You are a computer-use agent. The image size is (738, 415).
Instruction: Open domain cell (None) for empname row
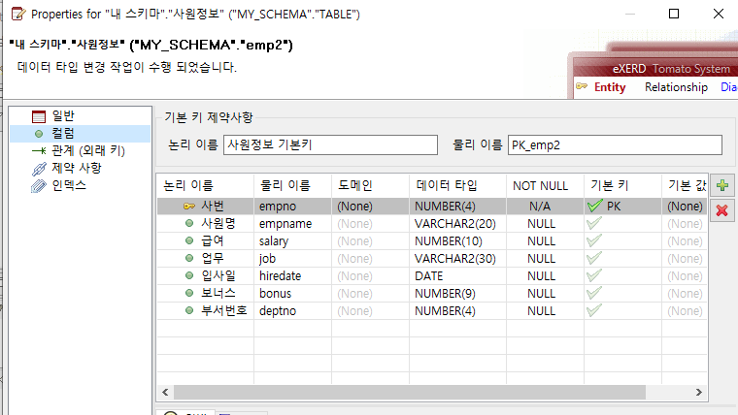pyautogui.click(x=370, y=224)
